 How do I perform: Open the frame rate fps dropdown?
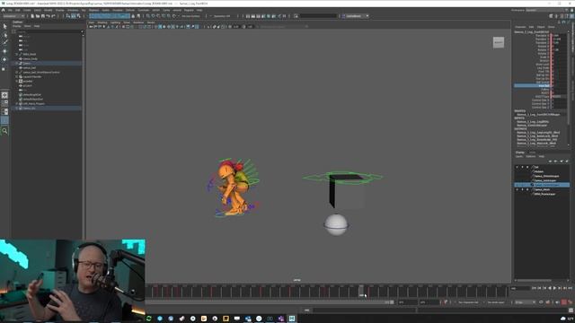(x=525, y=302)
